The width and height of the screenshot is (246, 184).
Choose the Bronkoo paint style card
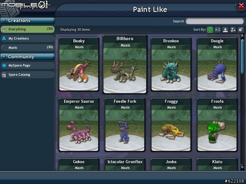click(x=171, y=64)
